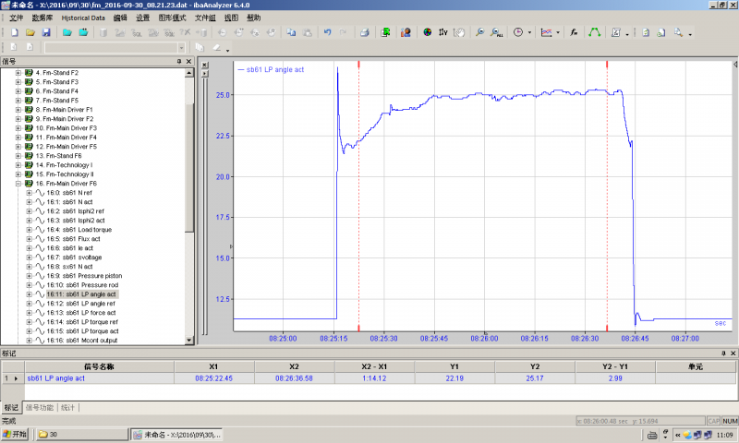
Task: Click the Undo arrow icon
Action: click(328, 32)
